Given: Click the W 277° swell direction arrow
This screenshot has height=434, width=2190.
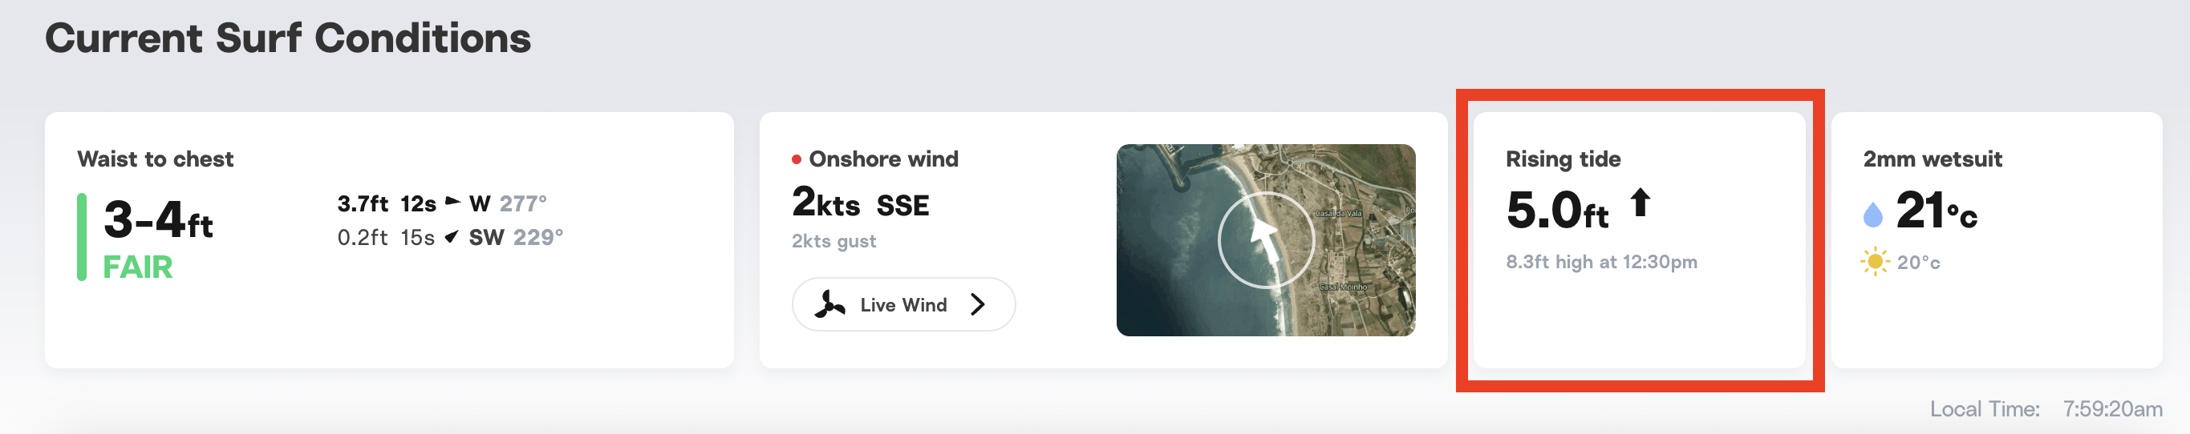Looking at the screenshot, I should pos(453,202).
